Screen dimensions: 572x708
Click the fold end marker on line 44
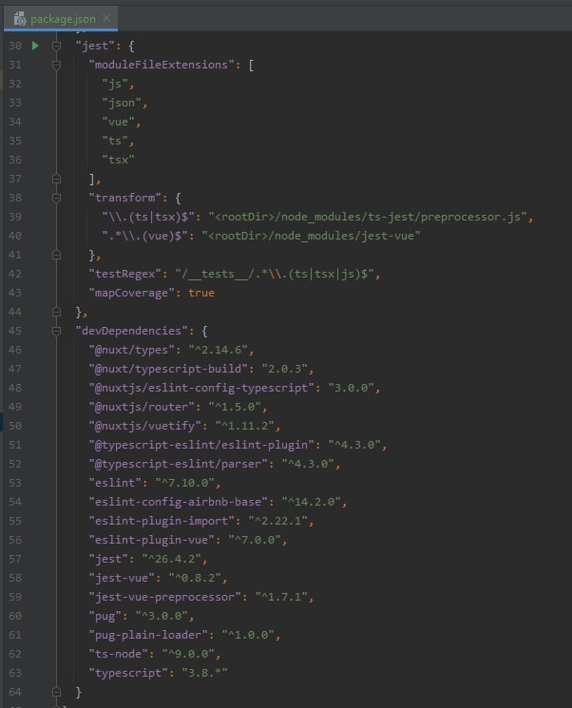pos(56,312)
